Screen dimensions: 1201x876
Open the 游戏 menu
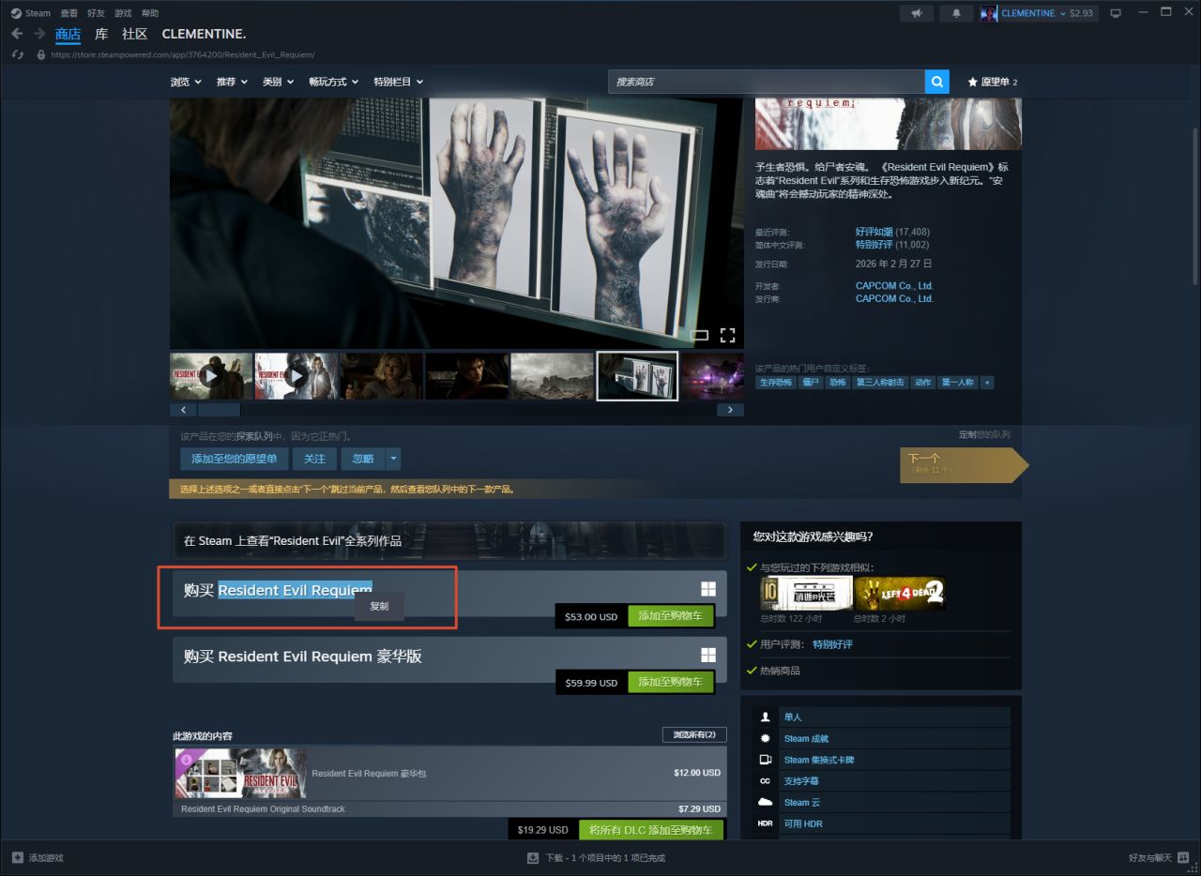[123, 13]
